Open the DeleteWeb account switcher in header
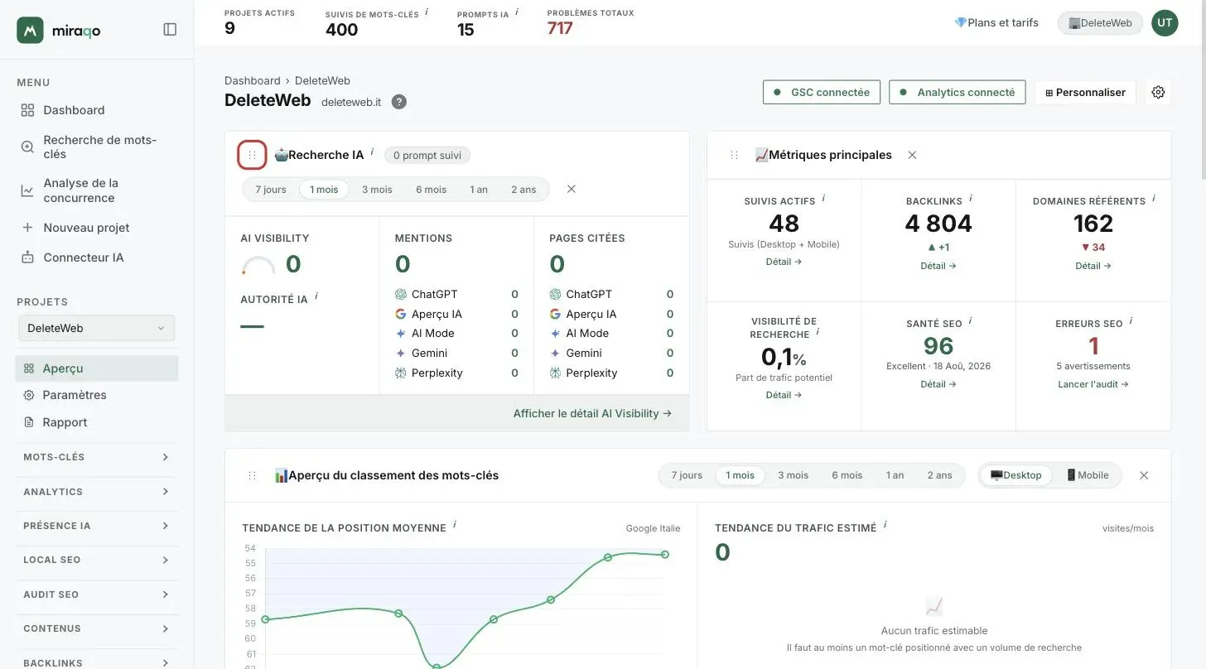Screen dimensions: 1206x669 coord(1100,23)
